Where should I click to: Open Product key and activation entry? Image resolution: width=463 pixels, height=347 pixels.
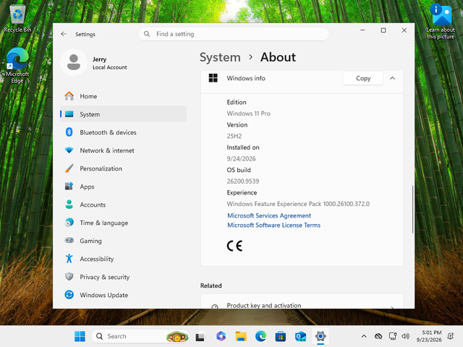tap(302, 301)
